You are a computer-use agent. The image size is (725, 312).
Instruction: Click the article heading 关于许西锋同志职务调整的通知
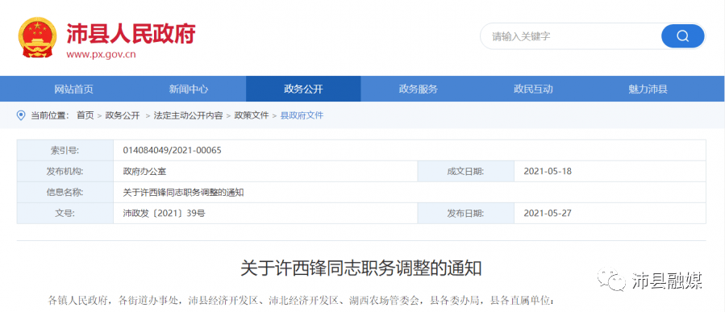point(361,268)
